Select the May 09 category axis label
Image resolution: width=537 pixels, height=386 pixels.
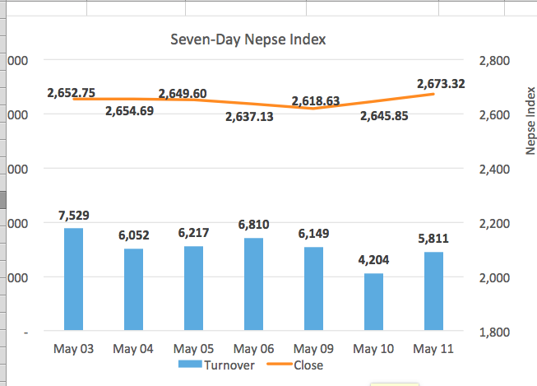313,349
